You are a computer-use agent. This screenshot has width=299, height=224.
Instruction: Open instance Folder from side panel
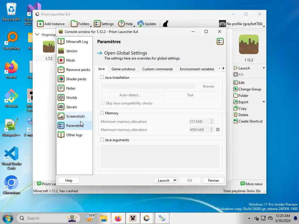click(x=241, y=96)
